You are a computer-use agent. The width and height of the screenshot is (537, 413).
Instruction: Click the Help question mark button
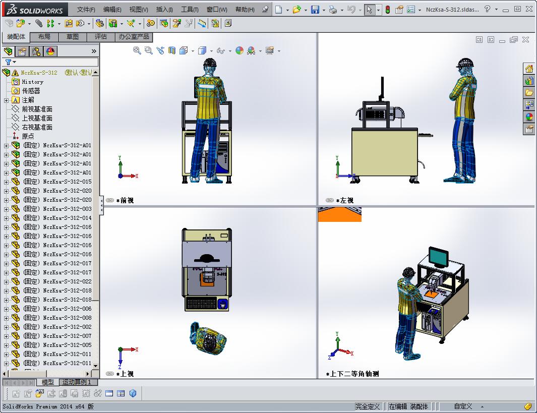tap(487, 9)
